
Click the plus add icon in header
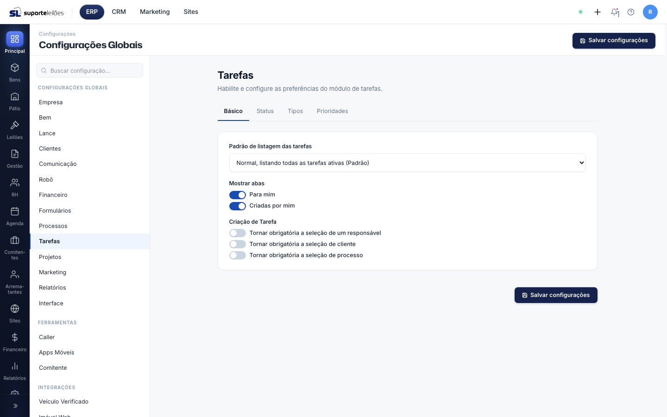coord(598,12)
